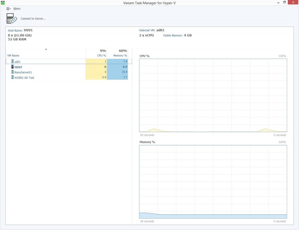299x230 pixels.
Task: Click the Connect to Server icon
Action: click(x=11, y=18)
